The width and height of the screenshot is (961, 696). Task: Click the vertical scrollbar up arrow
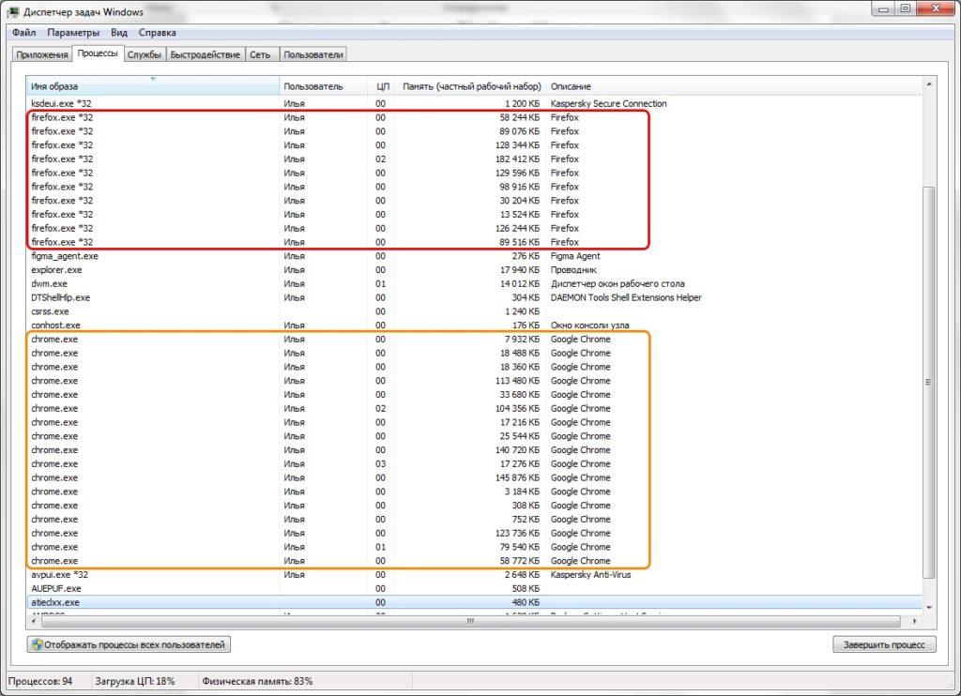[929, 83]
